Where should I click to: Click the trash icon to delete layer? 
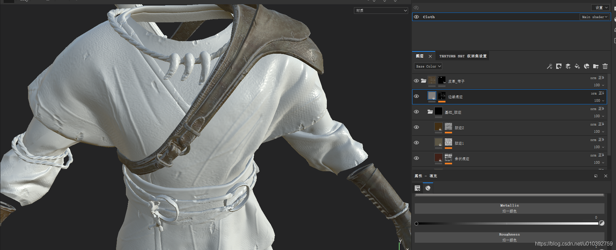coord(605,66)
